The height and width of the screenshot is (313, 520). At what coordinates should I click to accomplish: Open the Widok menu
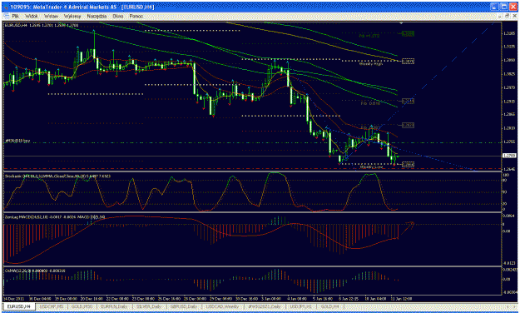[x=32, y=16]
